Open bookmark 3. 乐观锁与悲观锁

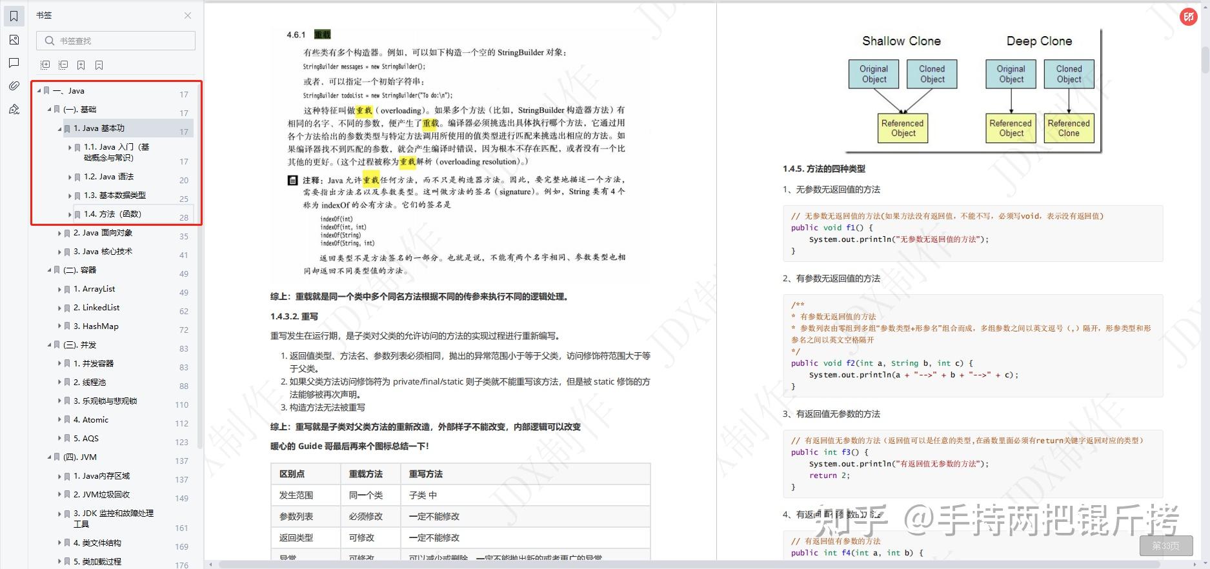105,401
